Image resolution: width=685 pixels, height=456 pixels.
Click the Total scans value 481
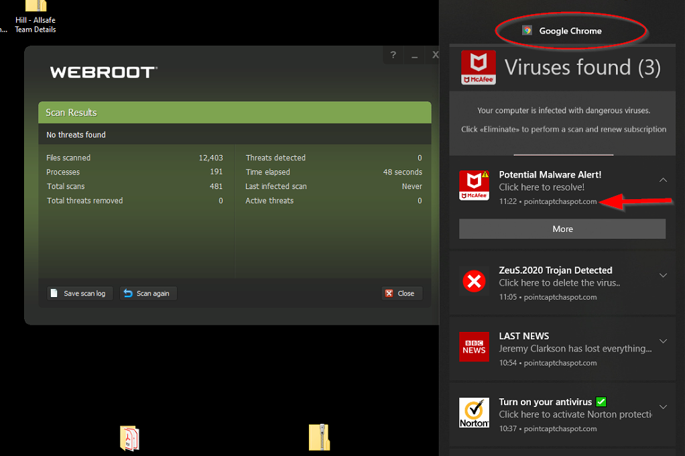point(216,186)
